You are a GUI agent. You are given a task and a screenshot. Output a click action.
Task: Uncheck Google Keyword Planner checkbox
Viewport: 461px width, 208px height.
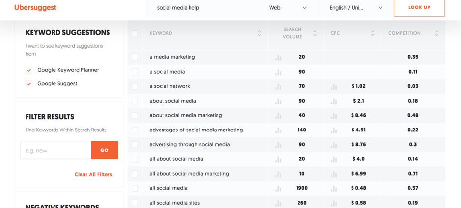(29, 70)
